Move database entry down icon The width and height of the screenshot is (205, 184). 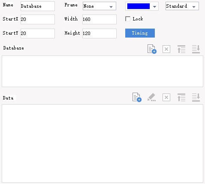[196, 49]
